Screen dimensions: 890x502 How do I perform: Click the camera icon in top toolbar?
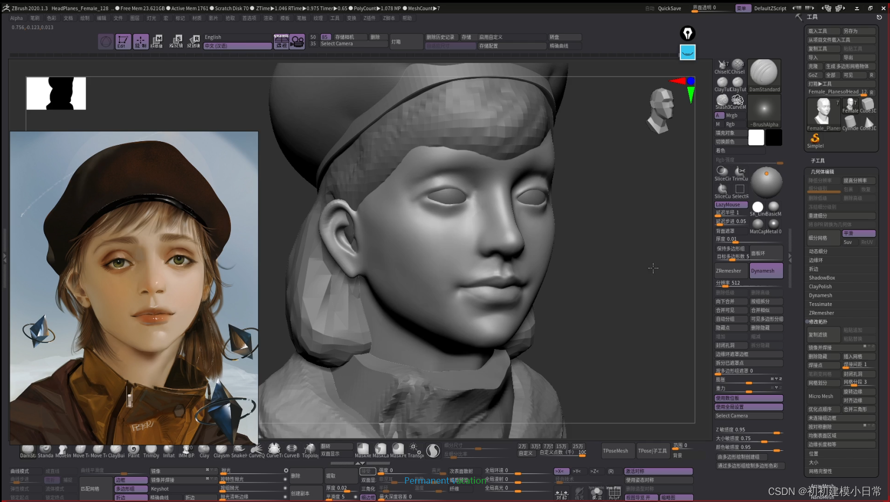[x=297, y=41]
